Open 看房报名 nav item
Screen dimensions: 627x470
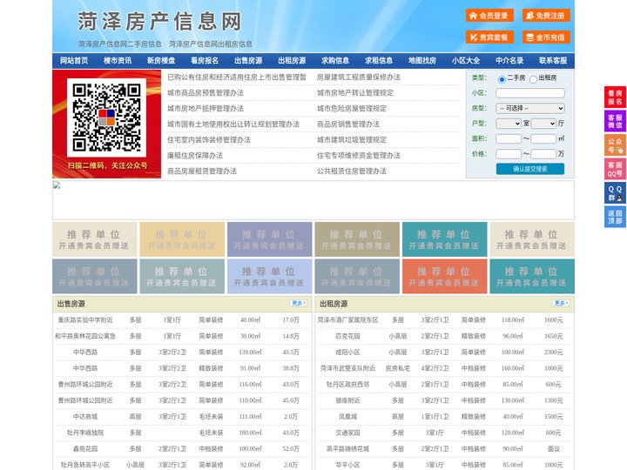click(x=205, y=61)
